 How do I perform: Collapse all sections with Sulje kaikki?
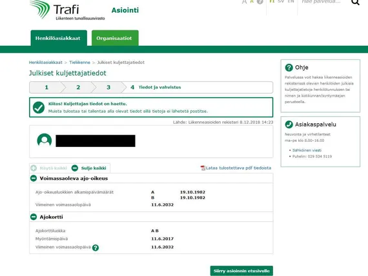[x=89, y=168]
